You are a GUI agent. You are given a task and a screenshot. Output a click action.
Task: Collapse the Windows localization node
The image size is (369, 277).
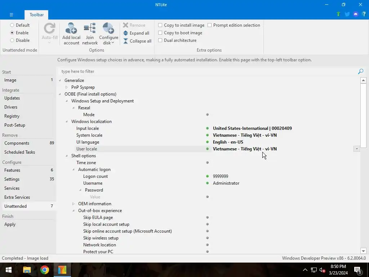[67, 122]
